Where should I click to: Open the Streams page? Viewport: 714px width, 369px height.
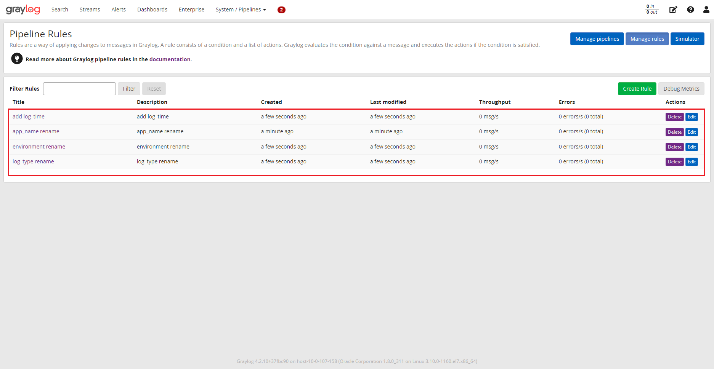point(90,9)
